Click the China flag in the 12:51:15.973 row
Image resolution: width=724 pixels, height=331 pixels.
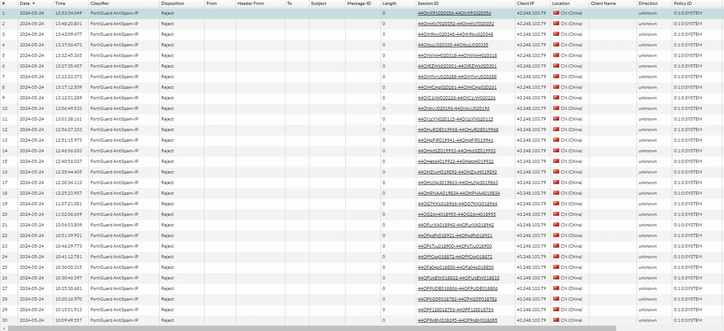coord(556,140)
